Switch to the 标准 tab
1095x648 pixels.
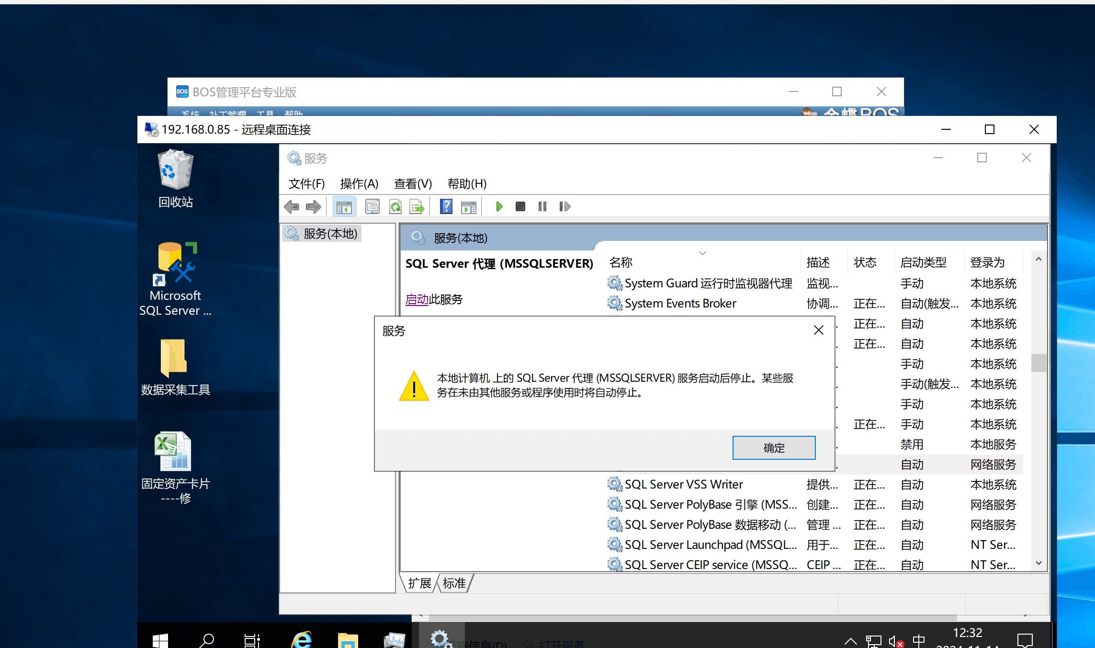[x=454, y=583]
